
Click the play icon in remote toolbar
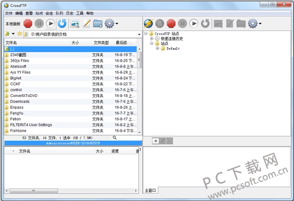(x=194, y=24)
